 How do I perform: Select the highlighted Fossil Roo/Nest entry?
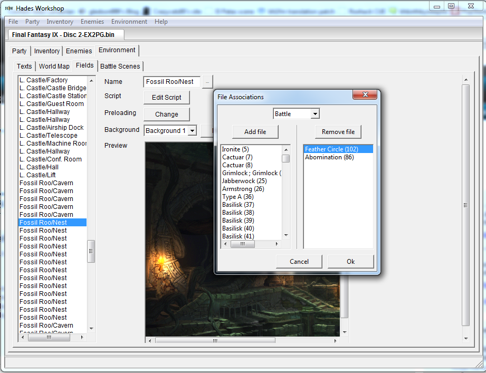[x=53, y=223]
